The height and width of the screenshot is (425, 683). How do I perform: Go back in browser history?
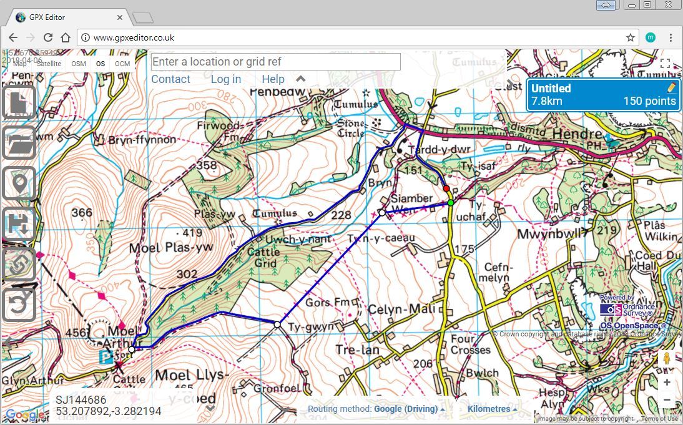point(13,37)
